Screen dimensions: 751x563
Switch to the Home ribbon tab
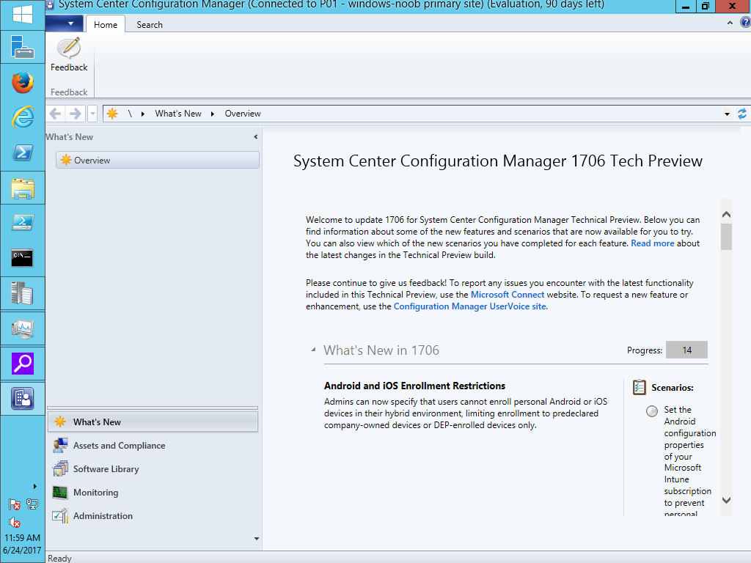(106, 24)
